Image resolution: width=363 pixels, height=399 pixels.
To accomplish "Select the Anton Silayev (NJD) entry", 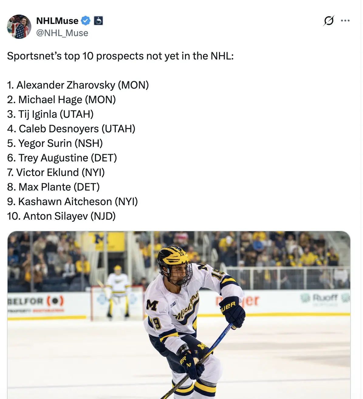I will click(x=61, y=216).
